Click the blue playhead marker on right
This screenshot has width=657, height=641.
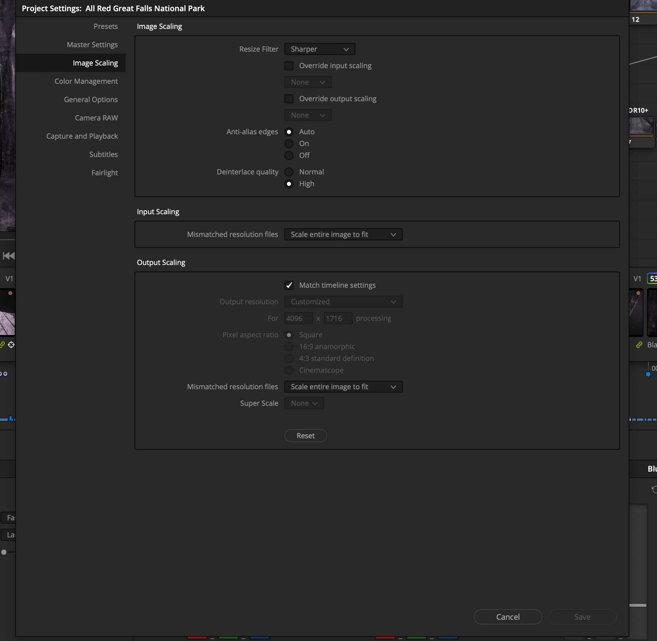point(648,374)
